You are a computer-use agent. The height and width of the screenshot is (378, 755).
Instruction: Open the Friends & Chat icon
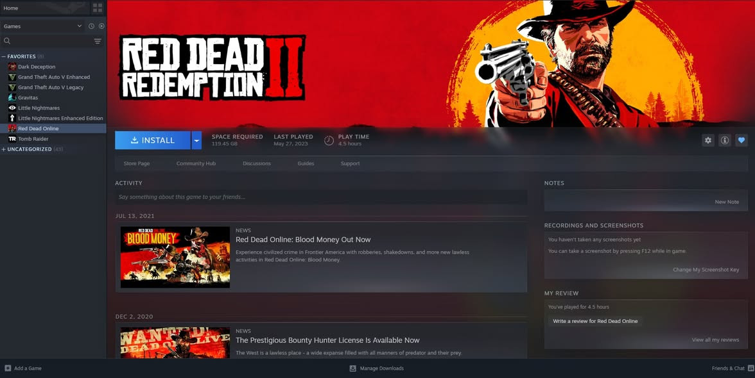click(751, 368)
